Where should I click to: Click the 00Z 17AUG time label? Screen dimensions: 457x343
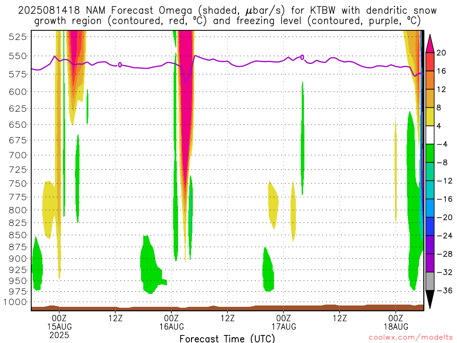click(x=283, y=322)
